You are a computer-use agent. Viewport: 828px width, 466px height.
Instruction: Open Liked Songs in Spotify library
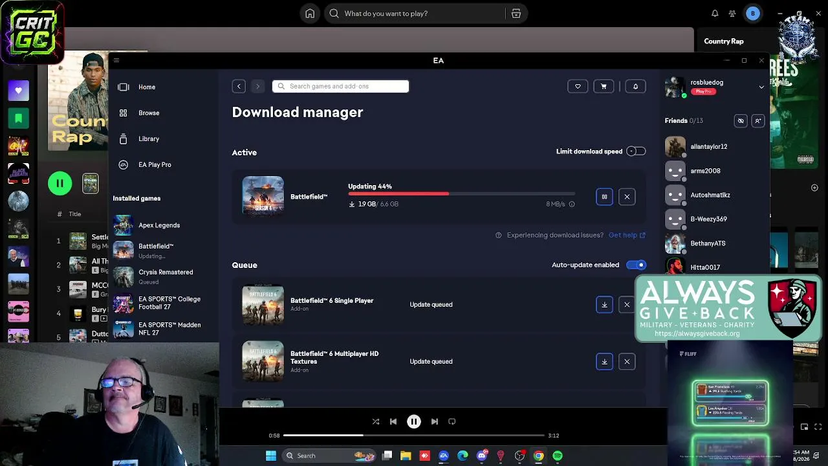pyautogui.click(x=18, y=91)
